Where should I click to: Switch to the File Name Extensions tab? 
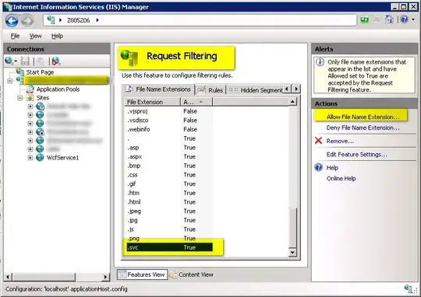pyautogui.click(x=159, y=89)
